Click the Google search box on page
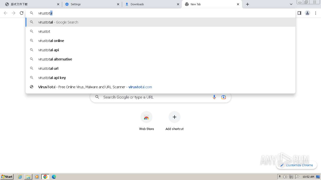 (160, 97)
